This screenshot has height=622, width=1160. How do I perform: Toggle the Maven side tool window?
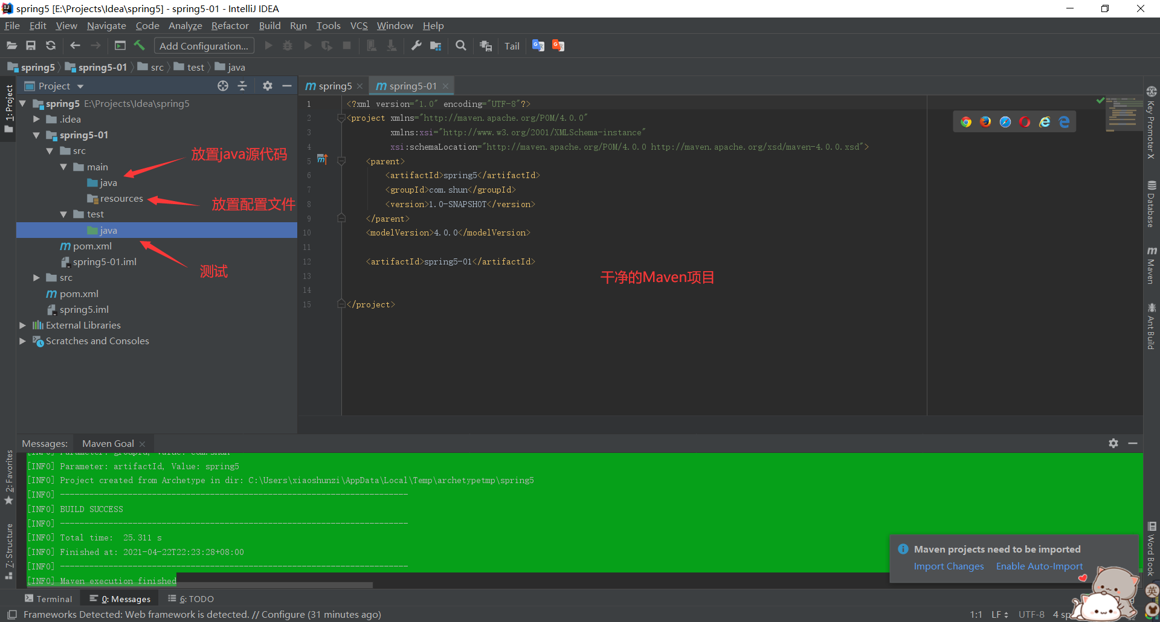click(1152, 265)
